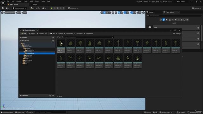Focus the asset search field in Content Browser

pyautogui.click(x=88, y=37)
